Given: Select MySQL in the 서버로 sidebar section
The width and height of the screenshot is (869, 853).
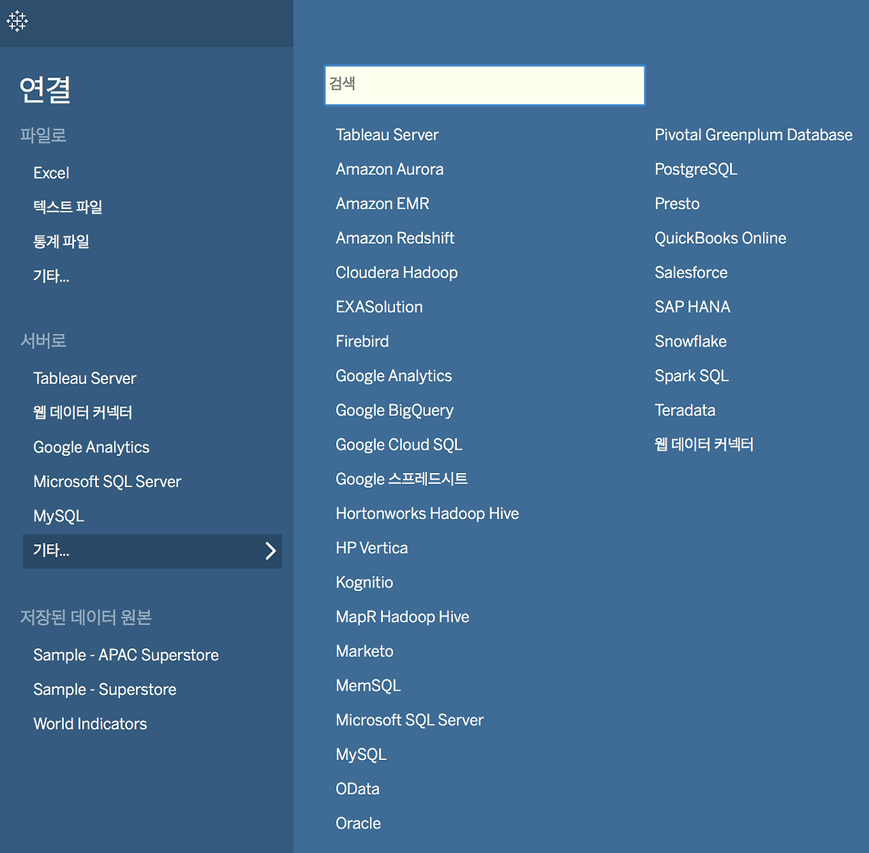Looking at the screenshot, I should click(59, 516).
